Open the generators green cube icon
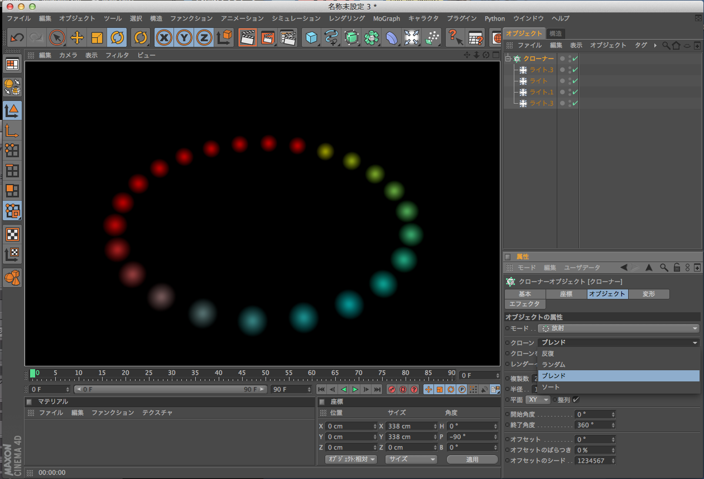Image resolution: width=704 pixels, height=479 pixels. (x=351, y=37)
